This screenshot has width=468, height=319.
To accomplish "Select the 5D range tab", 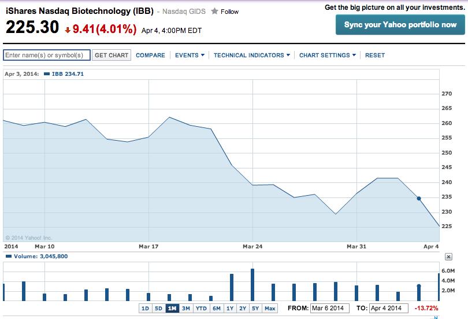I will click(158, 308).
